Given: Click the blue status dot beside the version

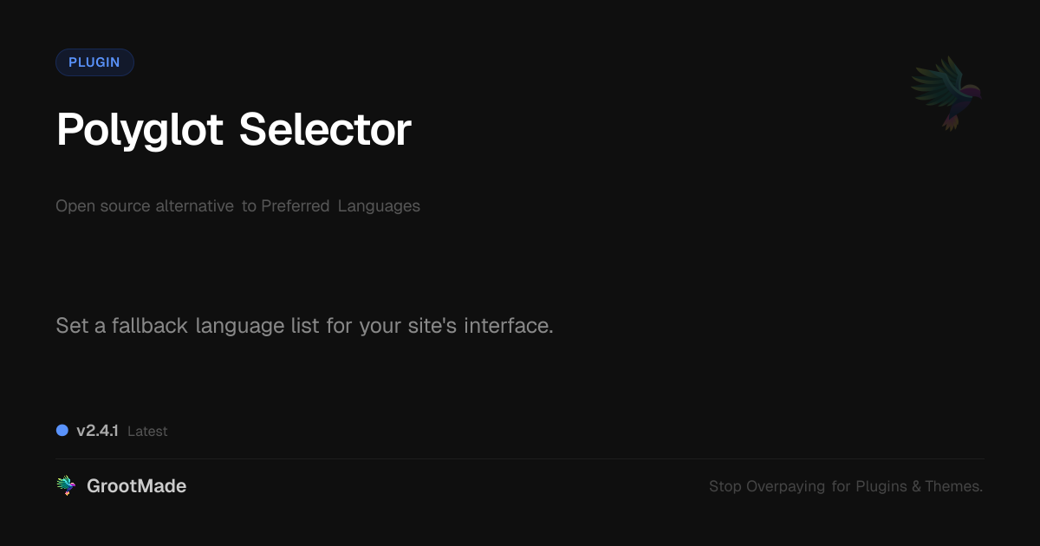Looking at the screenshot, I should click(x=62, y=430).
